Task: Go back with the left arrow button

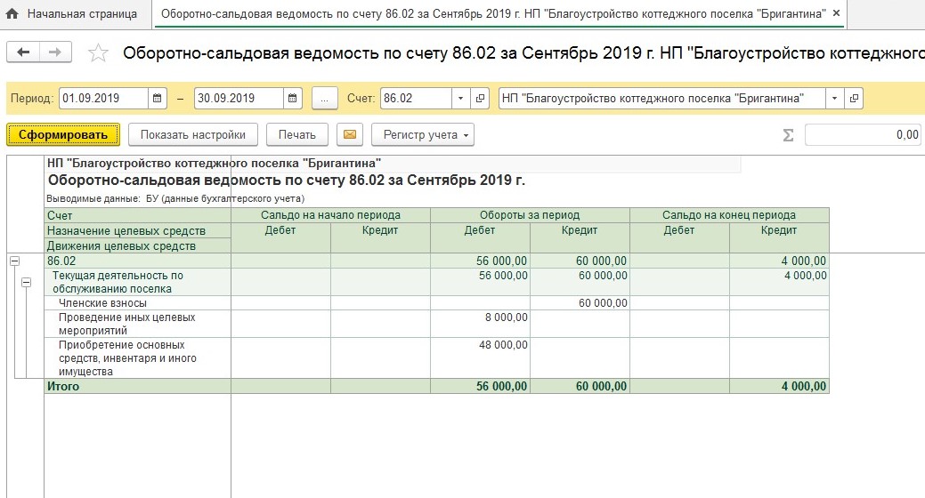Action: coord(23,52)
